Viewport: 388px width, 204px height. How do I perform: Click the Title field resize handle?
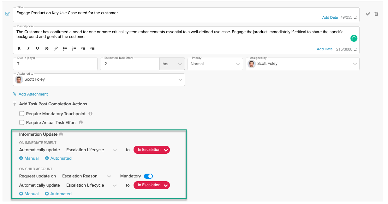(355, 18)
